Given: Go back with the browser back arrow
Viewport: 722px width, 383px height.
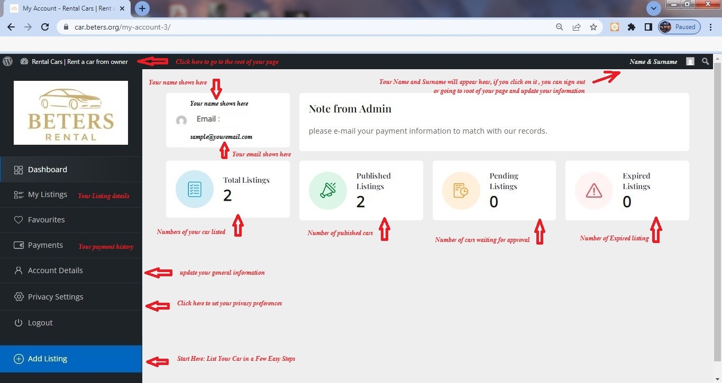Looking at the screenshot, I should [11, 27].
